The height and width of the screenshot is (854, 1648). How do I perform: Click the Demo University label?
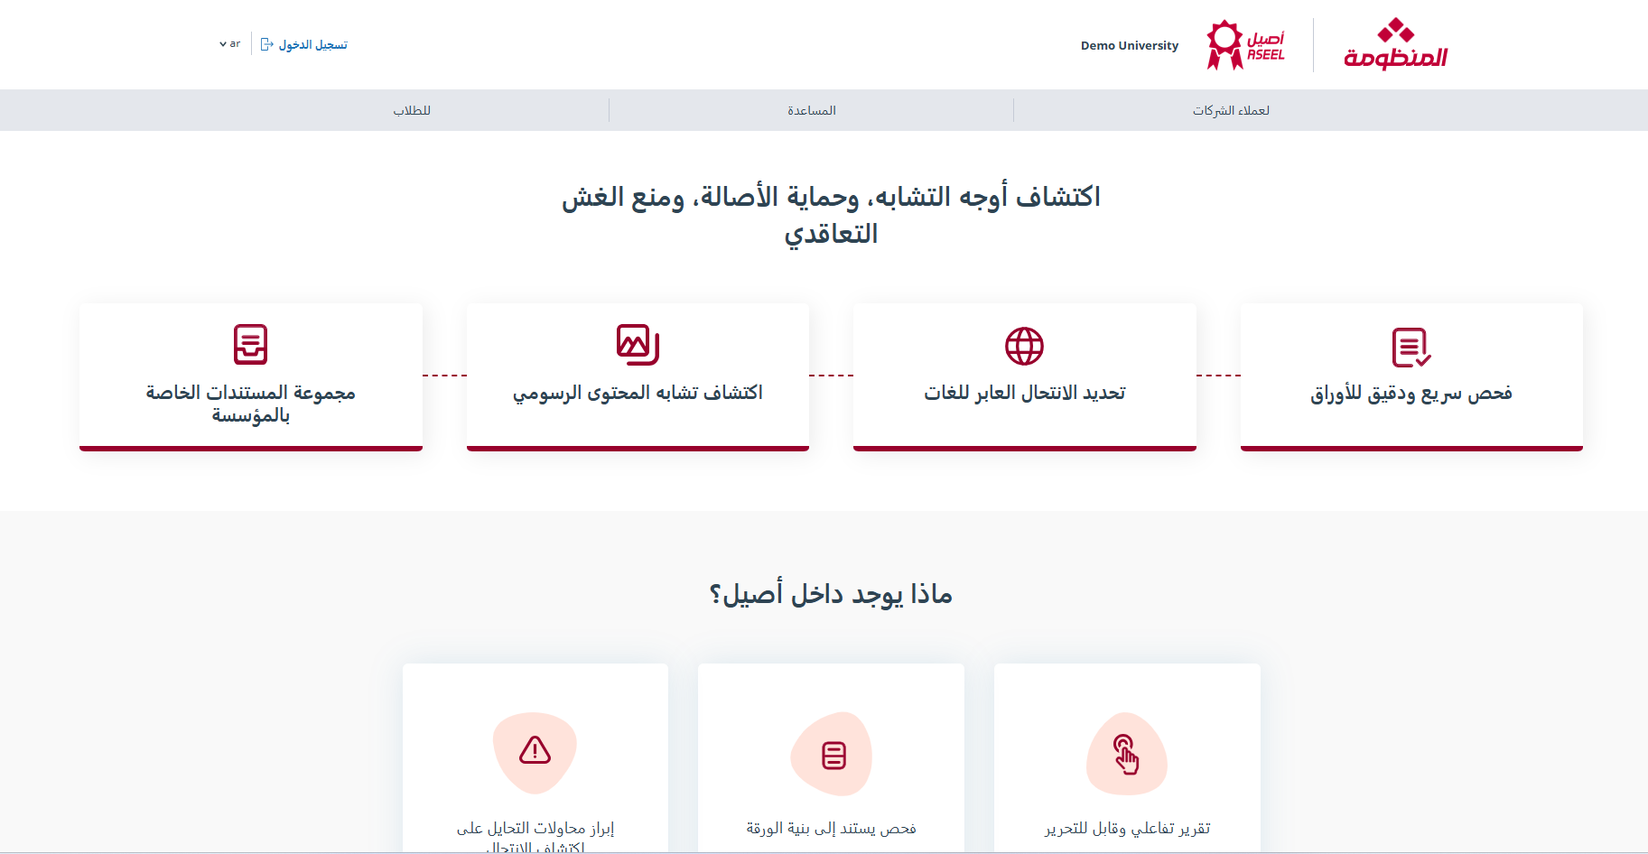(1129, 45)
